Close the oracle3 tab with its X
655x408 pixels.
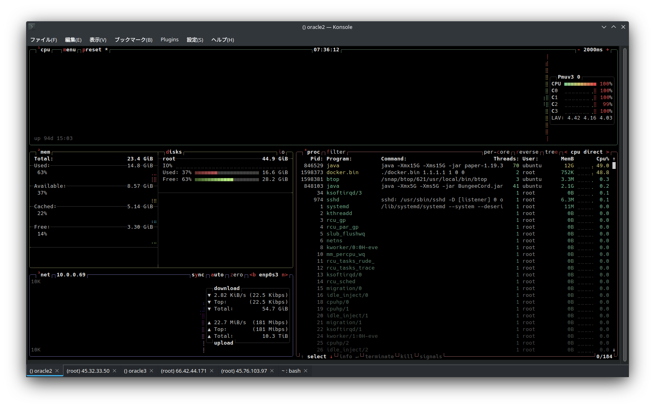tap(151, 371)
